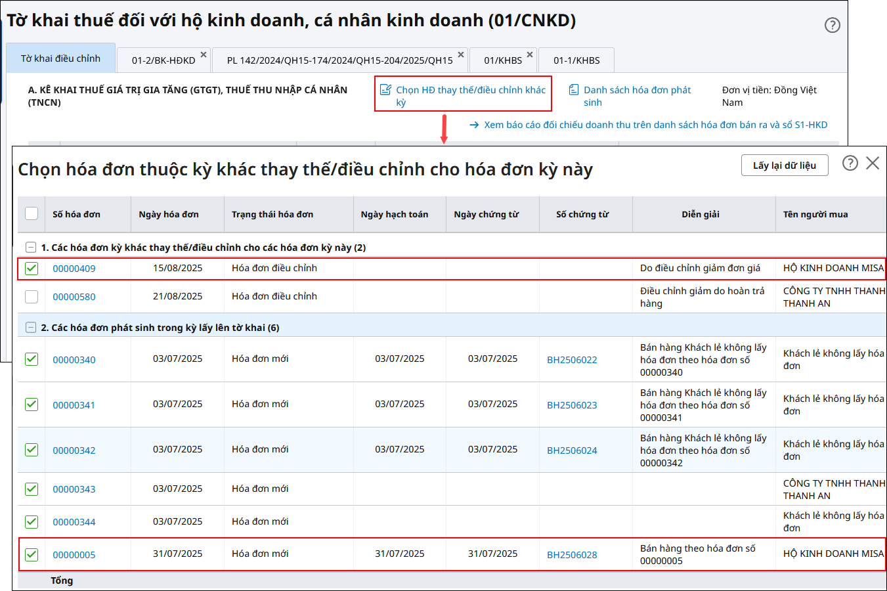Uncheck invoice 00000409 checkbox
The image size is (887, 591).
click(x=32, y=269)
